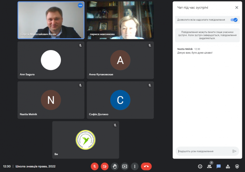Open the activities icon
Image resolution: width=245 pixels, height=172 pixels.
pyautogui.click(x=228, y=166)
